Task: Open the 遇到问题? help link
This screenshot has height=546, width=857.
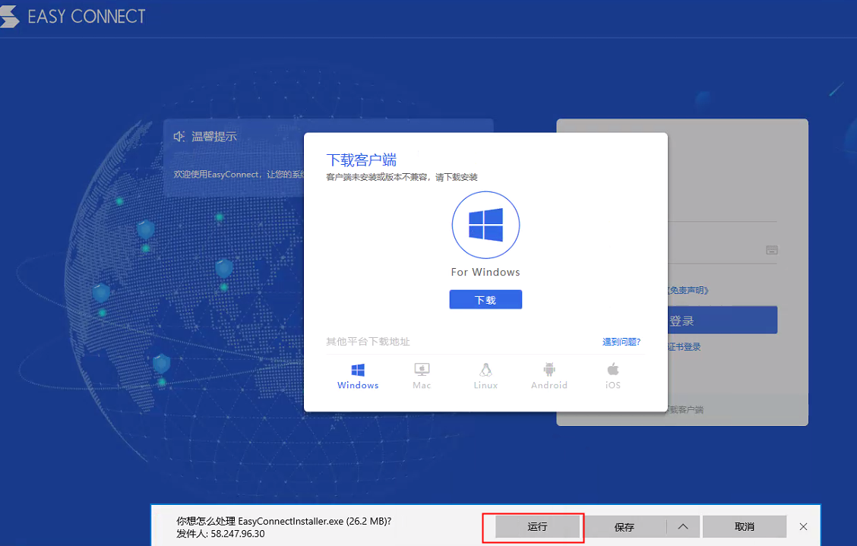Action: 621,342
